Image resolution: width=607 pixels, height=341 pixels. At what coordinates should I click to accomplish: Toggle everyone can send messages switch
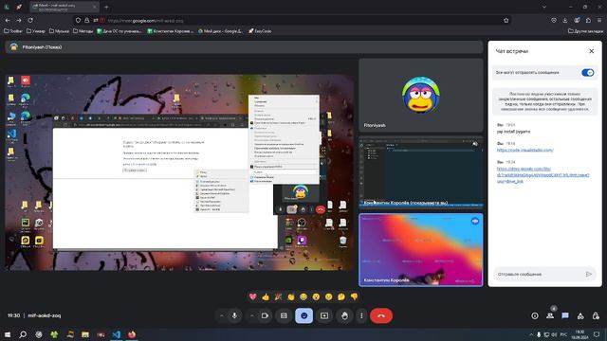click(588, 73)
